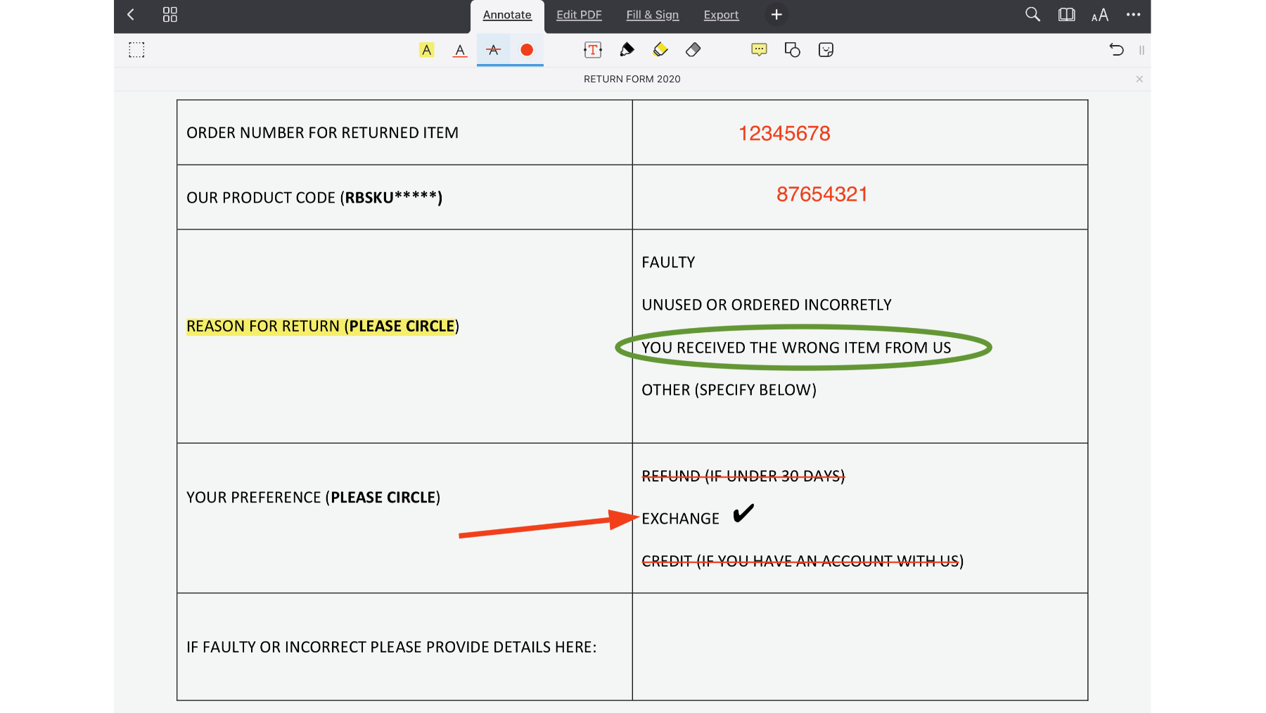Toggle the strikethrough text tool
This screenshot has height=713, width=1266.
pos(493,50)
